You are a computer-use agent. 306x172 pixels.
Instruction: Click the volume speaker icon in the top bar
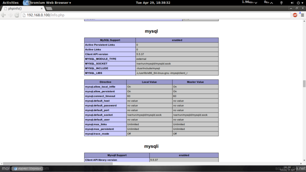[x=292, y=3]
